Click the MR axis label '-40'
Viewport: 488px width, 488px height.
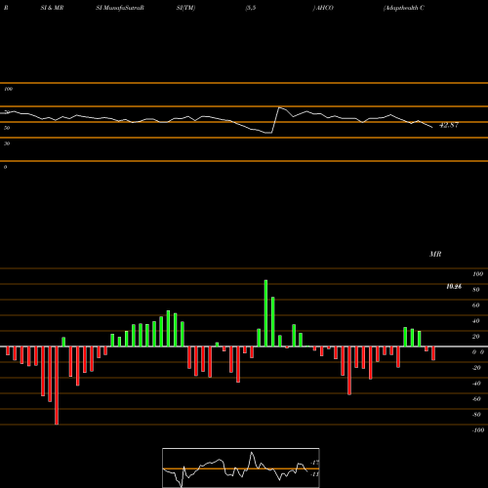pos(476,384)
